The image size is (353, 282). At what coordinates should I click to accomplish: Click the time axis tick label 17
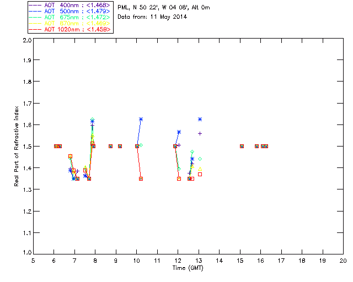pos(281,261)
